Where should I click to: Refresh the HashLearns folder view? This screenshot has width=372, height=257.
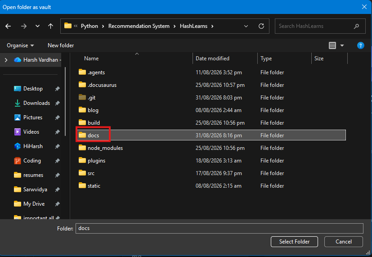[261, 26]
